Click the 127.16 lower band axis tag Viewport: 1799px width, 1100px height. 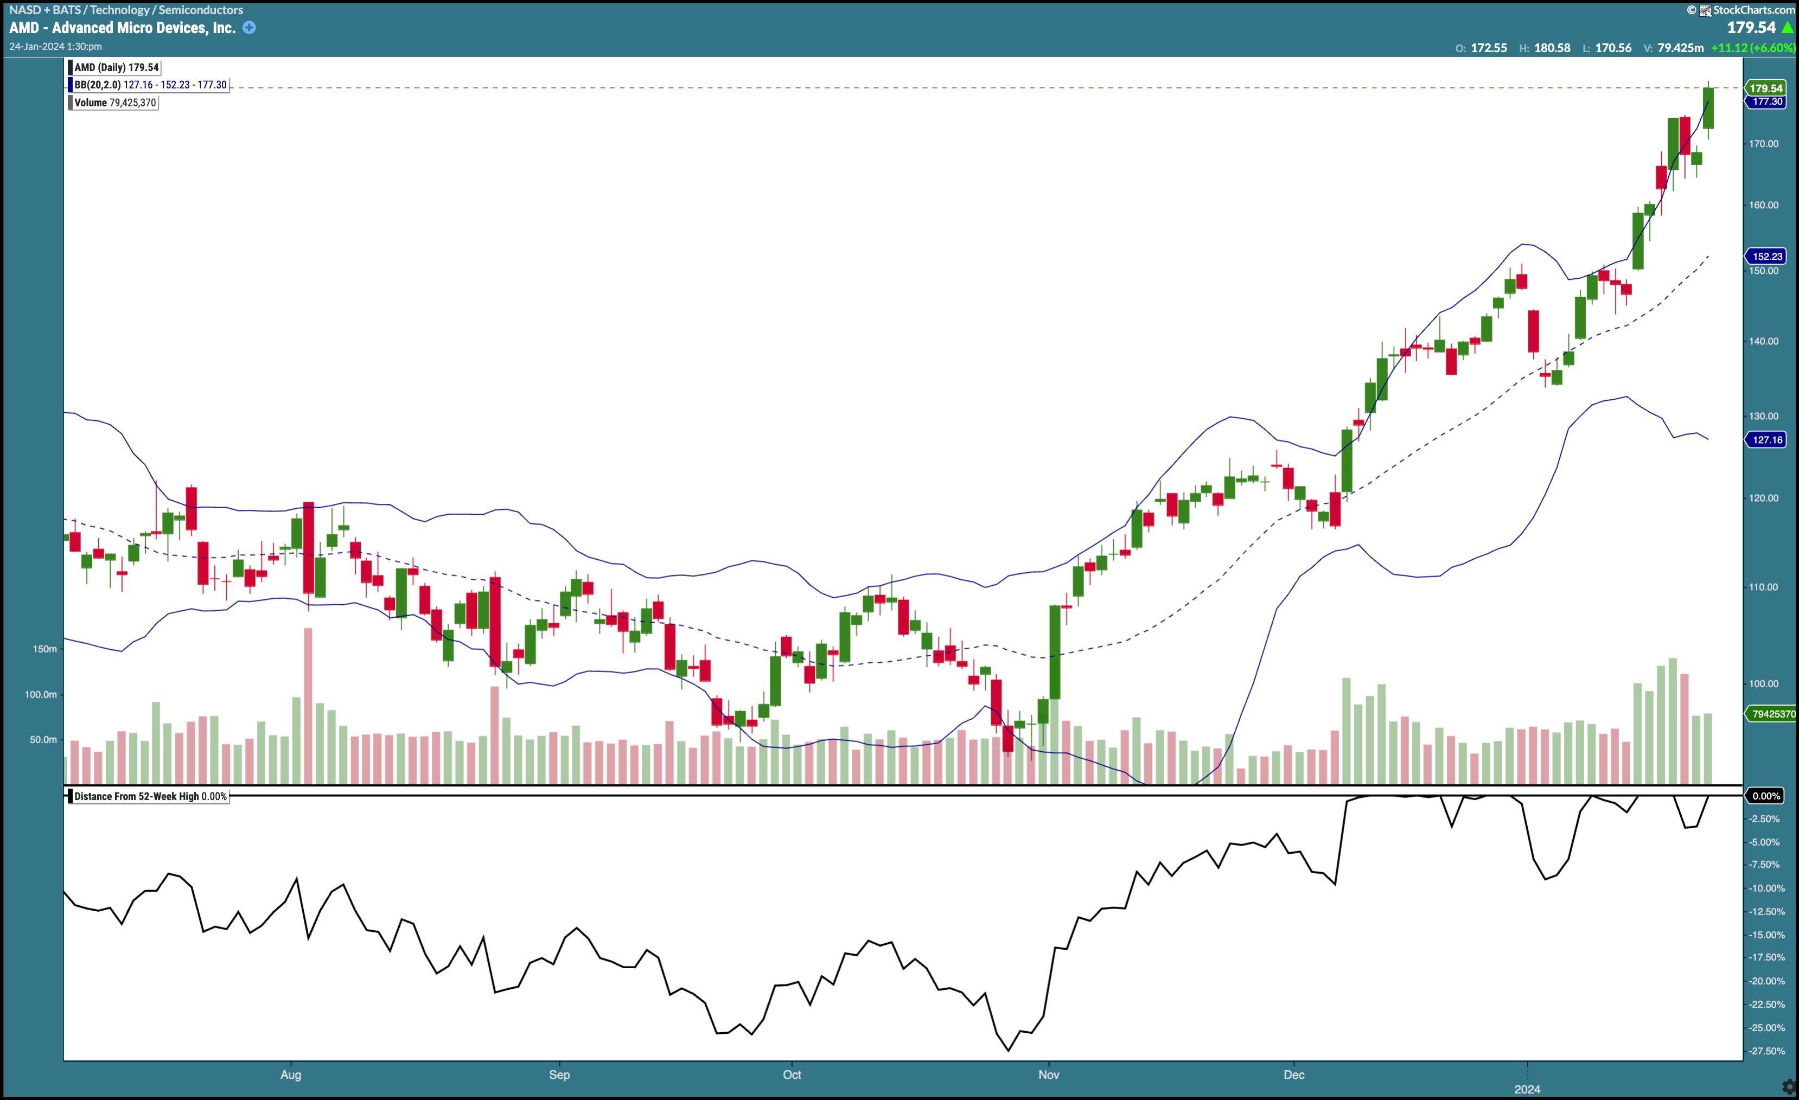[1766, 439]
